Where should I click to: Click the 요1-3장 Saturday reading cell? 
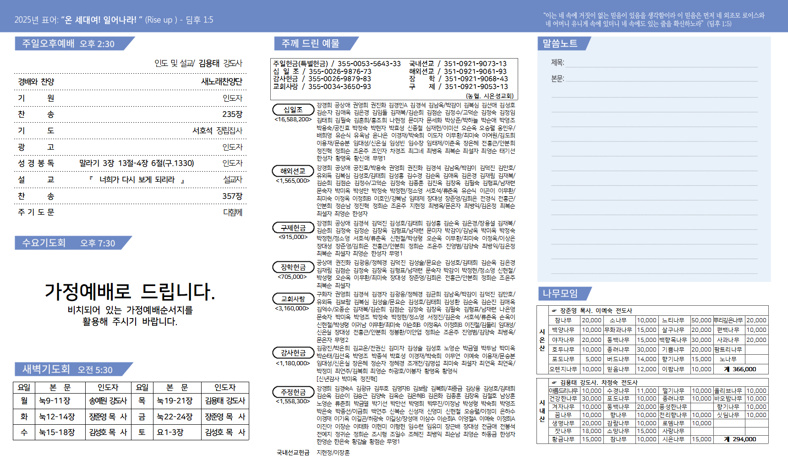coord(177,433)
